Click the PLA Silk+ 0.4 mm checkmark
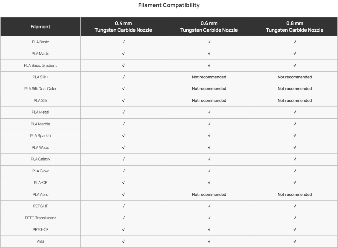Image resolution: width=338 pixels, height=248 pixels. (x=123, y=77)
